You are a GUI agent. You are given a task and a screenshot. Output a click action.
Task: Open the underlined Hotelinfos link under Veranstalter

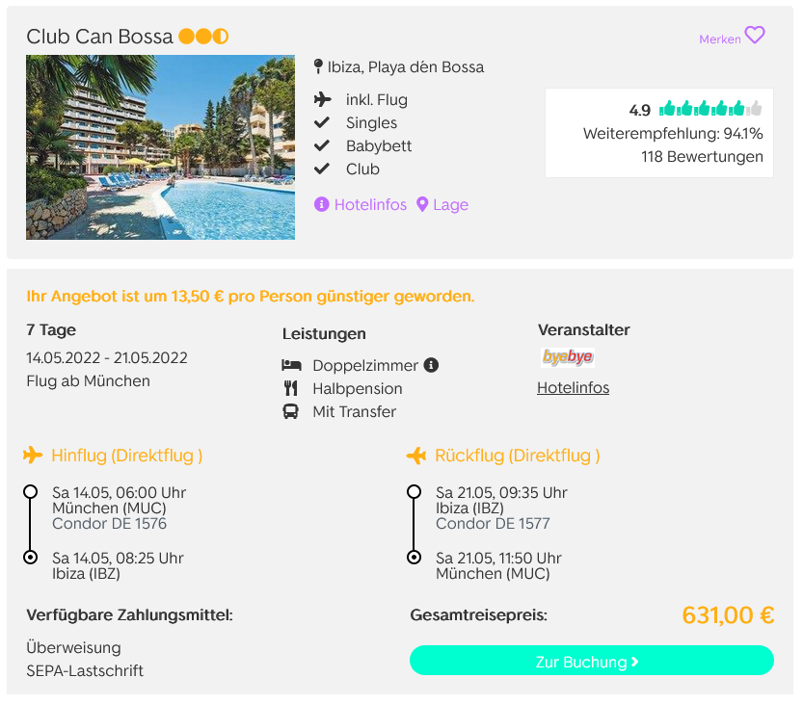click(x=573, y=388)
